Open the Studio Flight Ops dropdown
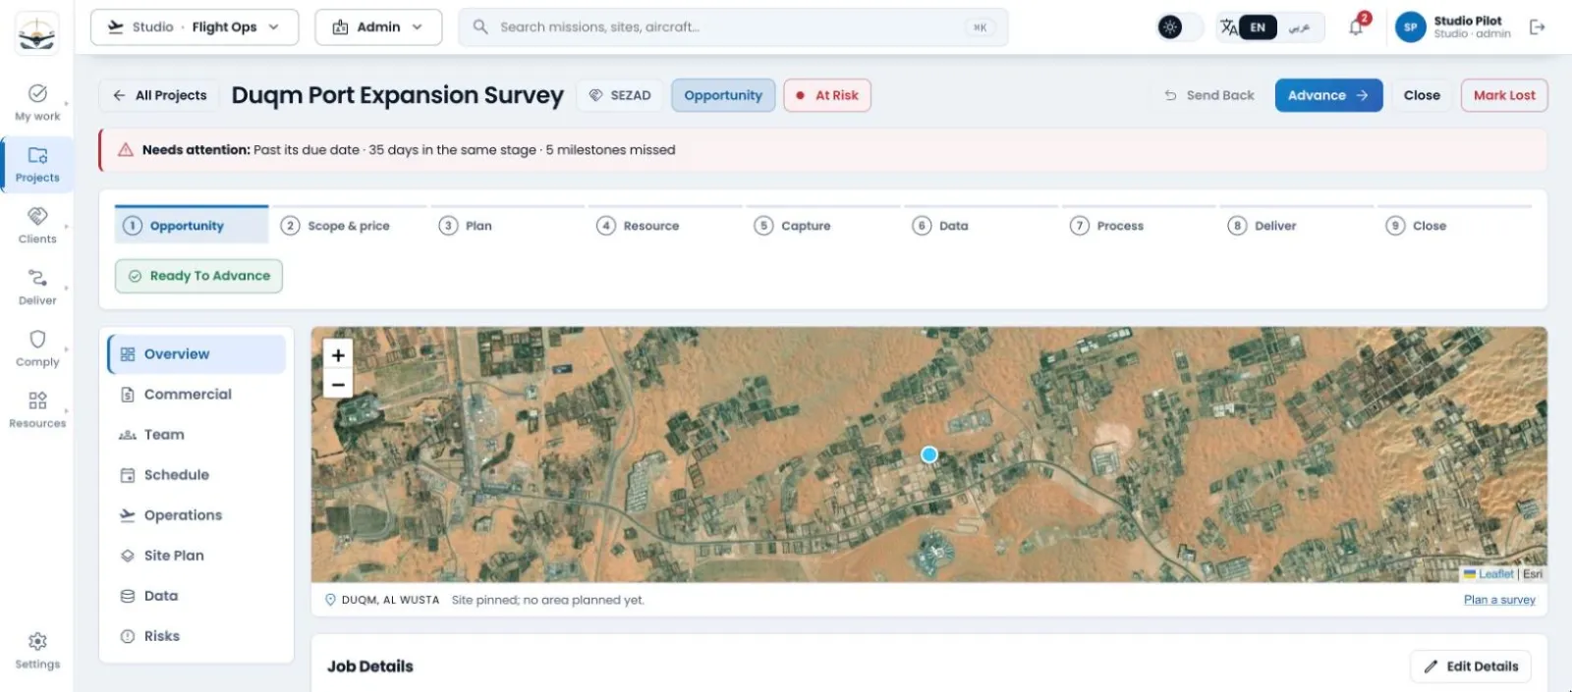 [194, 27]
